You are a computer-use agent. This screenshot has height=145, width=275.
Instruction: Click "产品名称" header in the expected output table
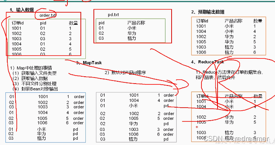tap(233, 21)
